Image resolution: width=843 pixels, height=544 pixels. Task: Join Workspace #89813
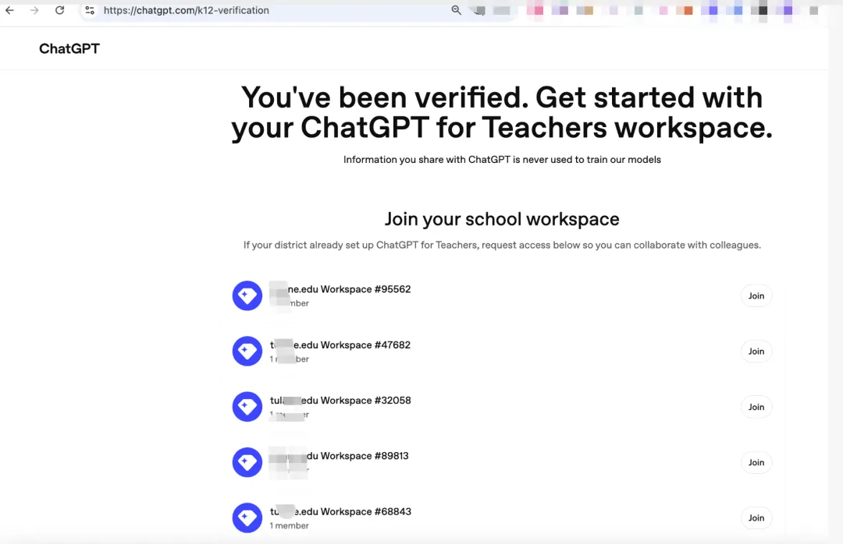click(756, 462)
